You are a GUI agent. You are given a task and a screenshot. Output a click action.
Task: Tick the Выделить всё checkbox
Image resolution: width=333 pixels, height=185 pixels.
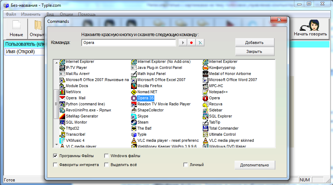pos(107,165)
